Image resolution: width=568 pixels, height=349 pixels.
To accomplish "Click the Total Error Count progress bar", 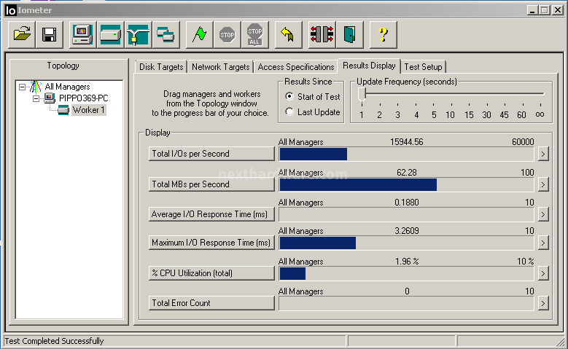I will coord(406,303).
